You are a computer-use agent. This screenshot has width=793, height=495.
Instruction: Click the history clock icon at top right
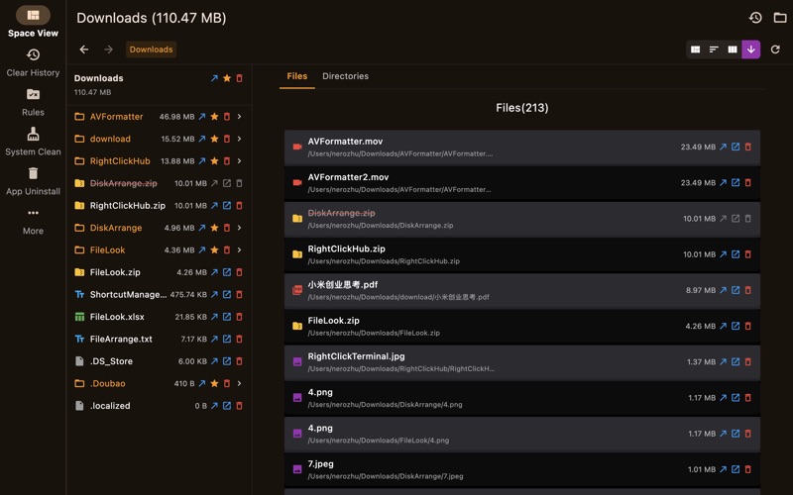(755, 18)
